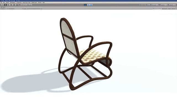This screenshot has width=177, height=99.
Task: Select the Scale tool
Action: pos(11,5)
